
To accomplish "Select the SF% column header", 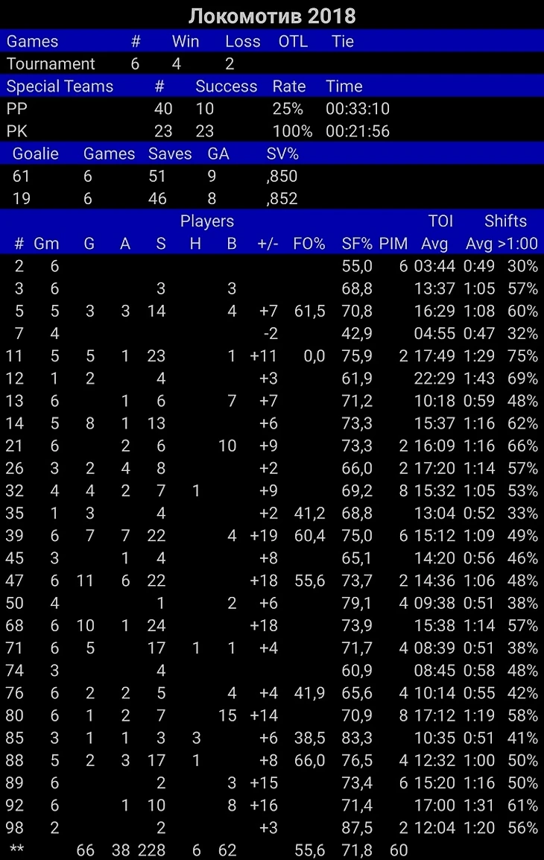I will 356,244.
